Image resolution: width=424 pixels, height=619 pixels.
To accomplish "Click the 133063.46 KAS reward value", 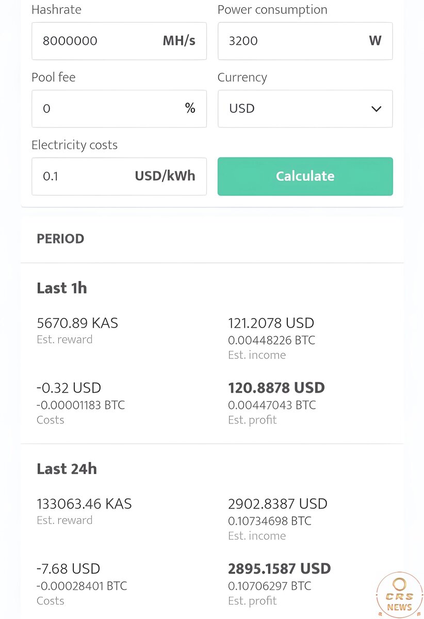I will [84, 504].
